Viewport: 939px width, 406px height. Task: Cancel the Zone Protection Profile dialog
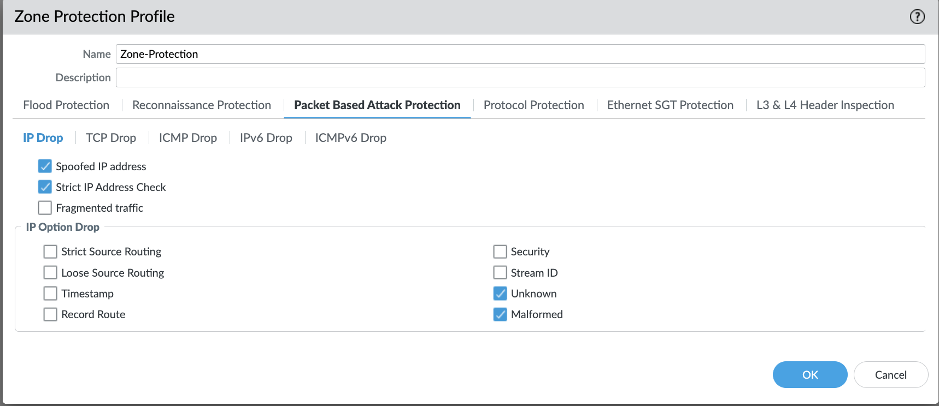pos(891,374)
